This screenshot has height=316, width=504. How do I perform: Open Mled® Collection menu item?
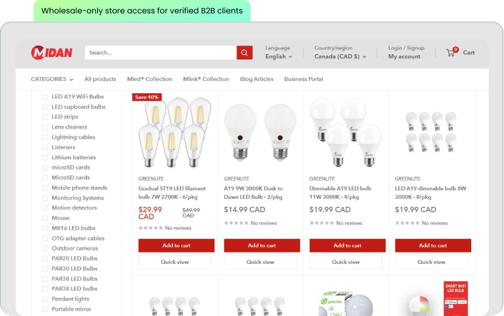[149, 79]
